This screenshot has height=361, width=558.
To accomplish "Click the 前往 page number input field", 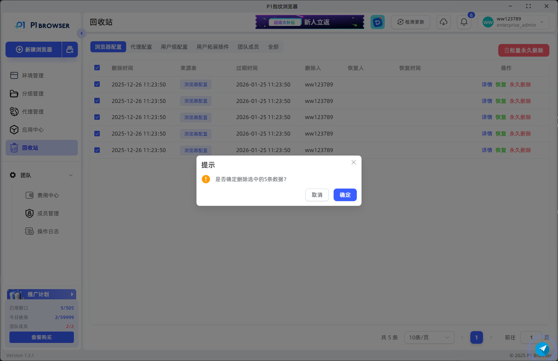I will point(531,337).
